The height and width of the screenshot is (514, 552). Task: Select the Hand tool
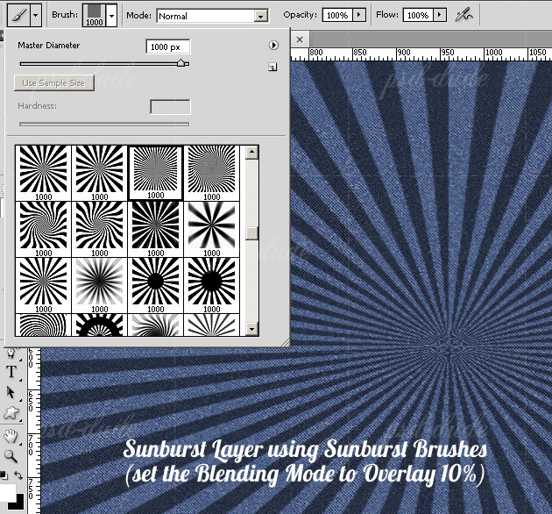(x=11, y=436)
